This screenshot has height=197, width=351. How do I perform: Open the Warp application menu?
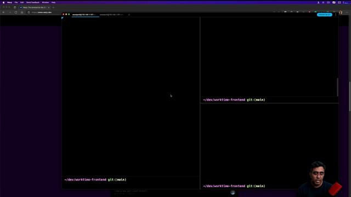[9, 2]
